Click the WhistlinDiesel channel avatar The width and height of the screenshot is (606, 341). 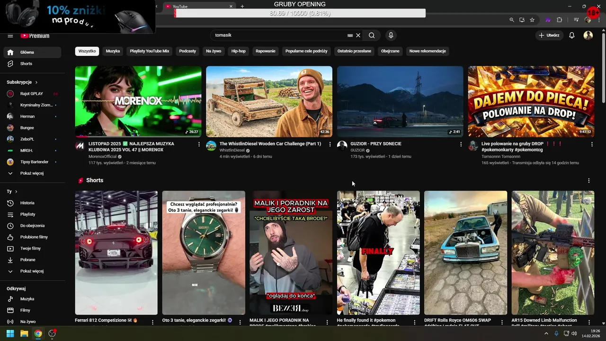211,146
